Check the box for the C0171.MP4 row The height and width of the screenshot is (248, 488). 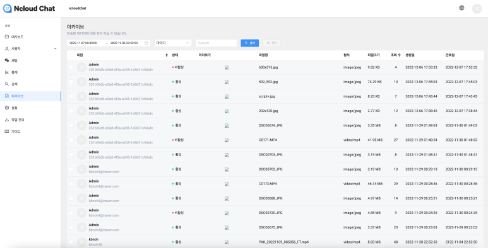pos(71,140)
